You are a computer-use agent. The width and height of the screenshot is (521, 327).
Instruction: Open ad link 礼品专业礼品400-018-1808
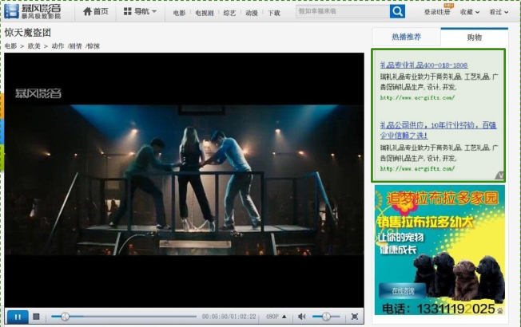pos(424,65)
